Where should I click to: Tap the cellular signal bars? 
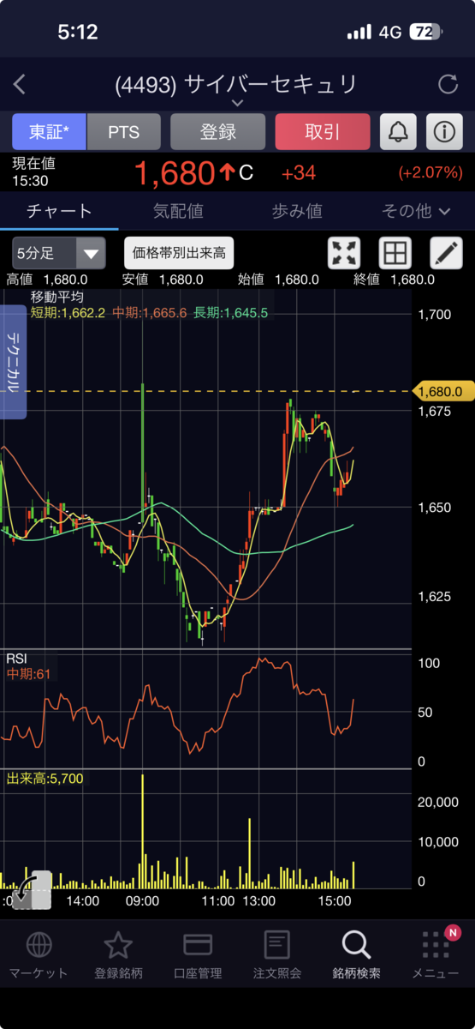pyautogui.click(x=359, y=33)
